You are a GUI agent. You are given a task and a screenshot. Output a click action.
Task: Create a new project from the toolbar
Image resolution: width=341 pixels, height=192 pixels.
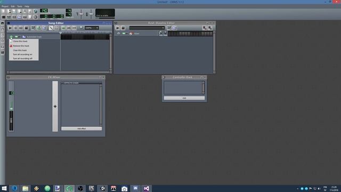tap(4, 11)
